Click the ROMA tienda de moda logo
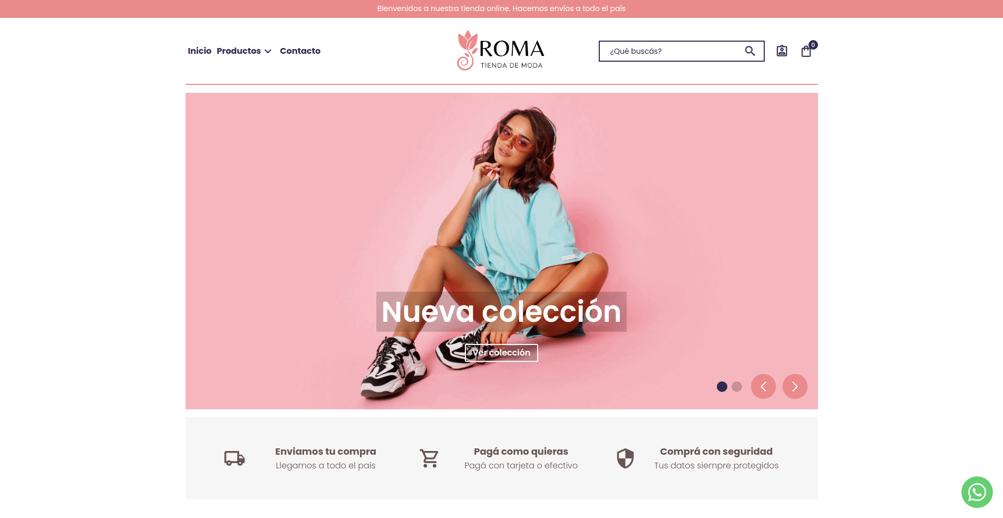The width and height of the screenshot is (1003, 518). (500, 51)
